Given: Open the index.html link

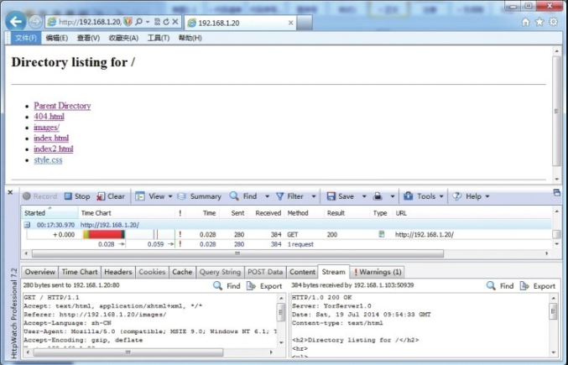Looking at the screenshot, I should click(x=51, y=138).
